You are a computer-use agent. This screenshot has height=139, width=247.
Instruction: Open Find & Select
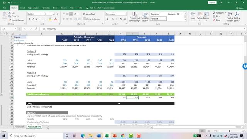tap(237, 17)
